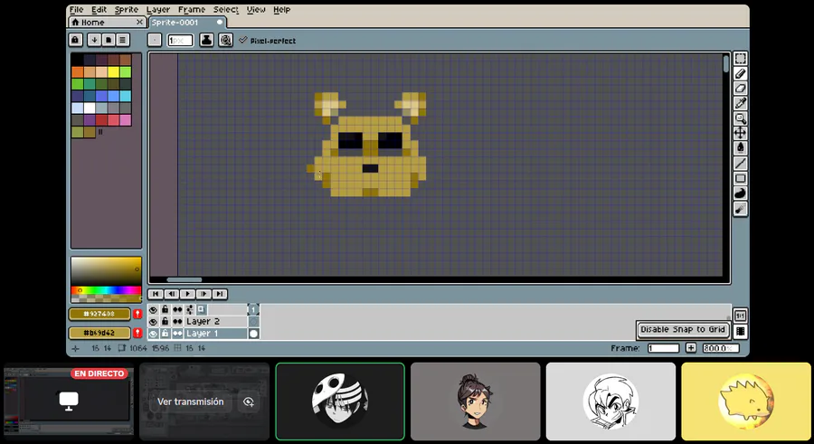
Task: Click frame 1 header in timeline
Action: (253, 309)
